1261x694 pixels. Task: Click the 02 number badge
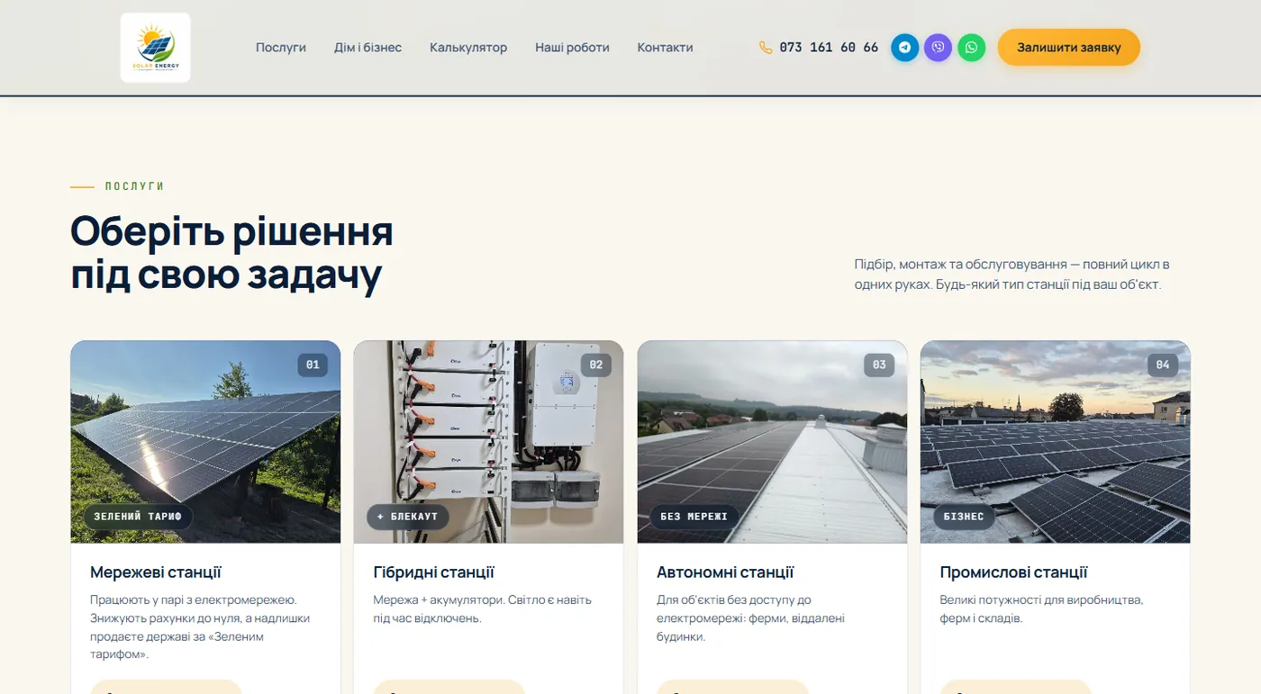point(596,365)
